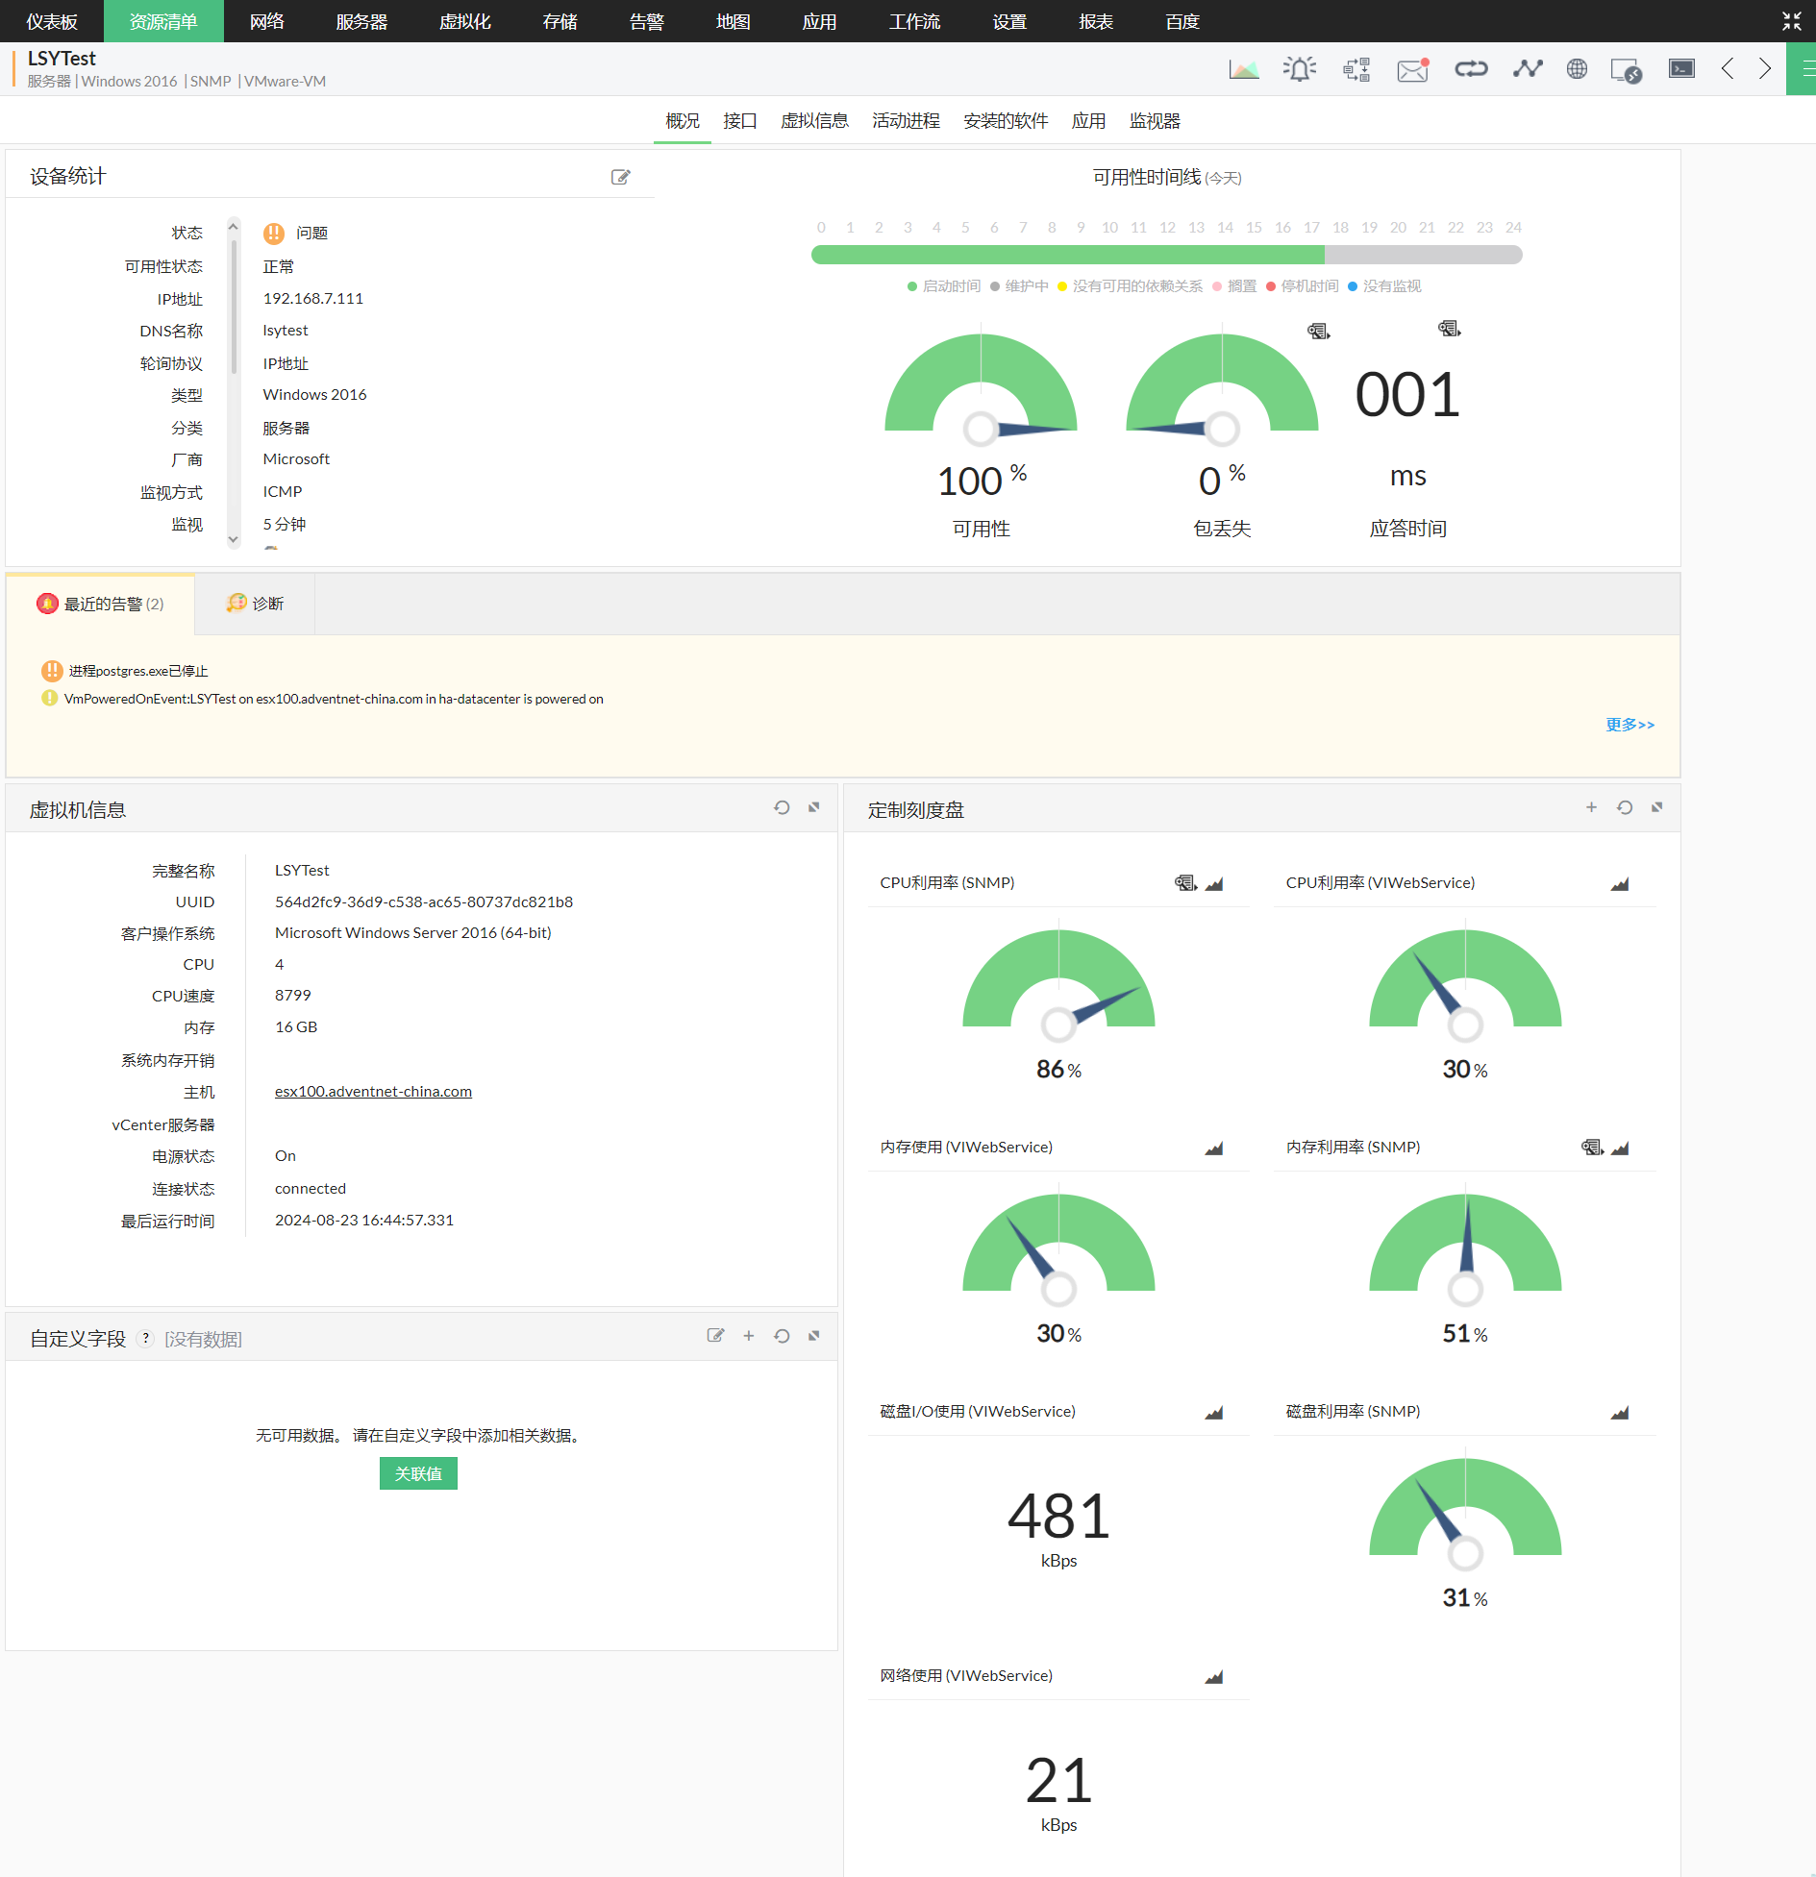The image size is (1816, 1877).
Task: Open the remote desktop connection icon
Action: [x=1626, y=69]
